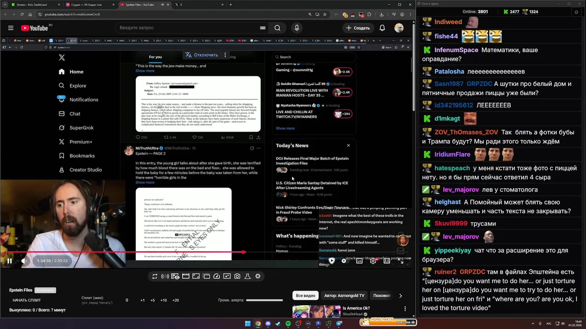This screenshot has width=586, height=329.
Task: Add +20 minutes to split
Action: (175, 300)
